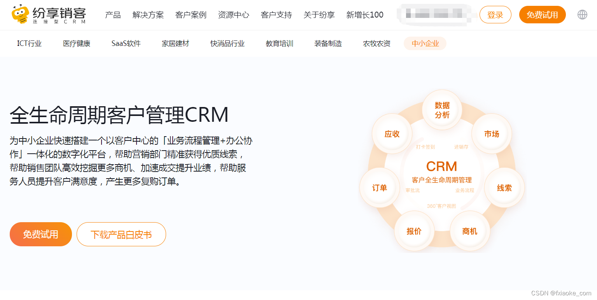
Task: Select the highlighted 中小企业 tab
Action: 425,44
